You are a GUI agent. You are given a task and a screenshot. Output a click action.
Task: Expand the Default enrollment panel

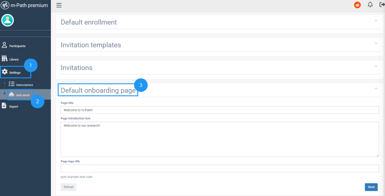coord(376,21)
